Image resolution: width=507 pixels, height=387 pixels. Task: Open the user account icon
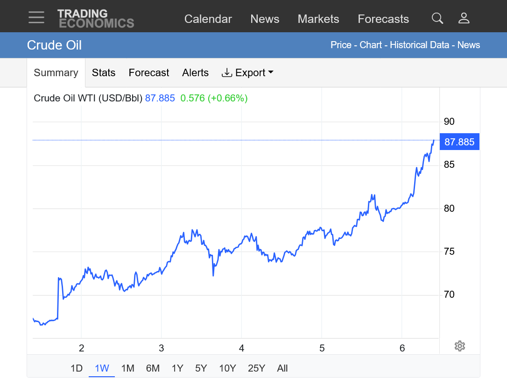[x=464, y=18]
